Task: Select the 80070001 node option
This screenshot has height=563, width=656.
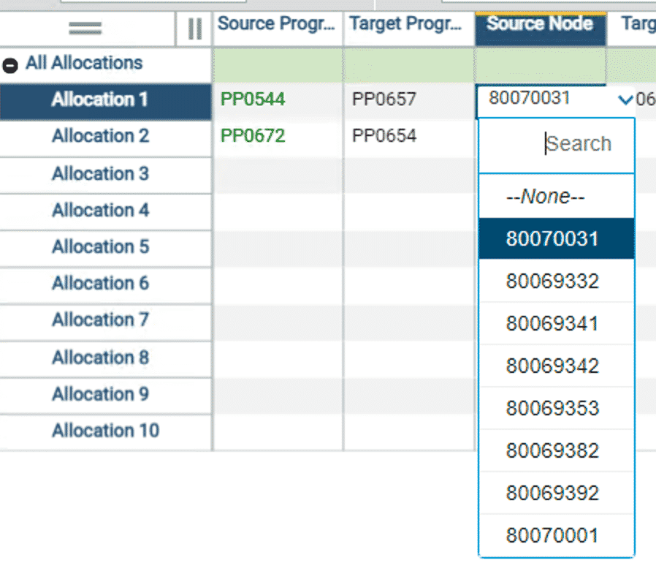Action: click(556, 534)
